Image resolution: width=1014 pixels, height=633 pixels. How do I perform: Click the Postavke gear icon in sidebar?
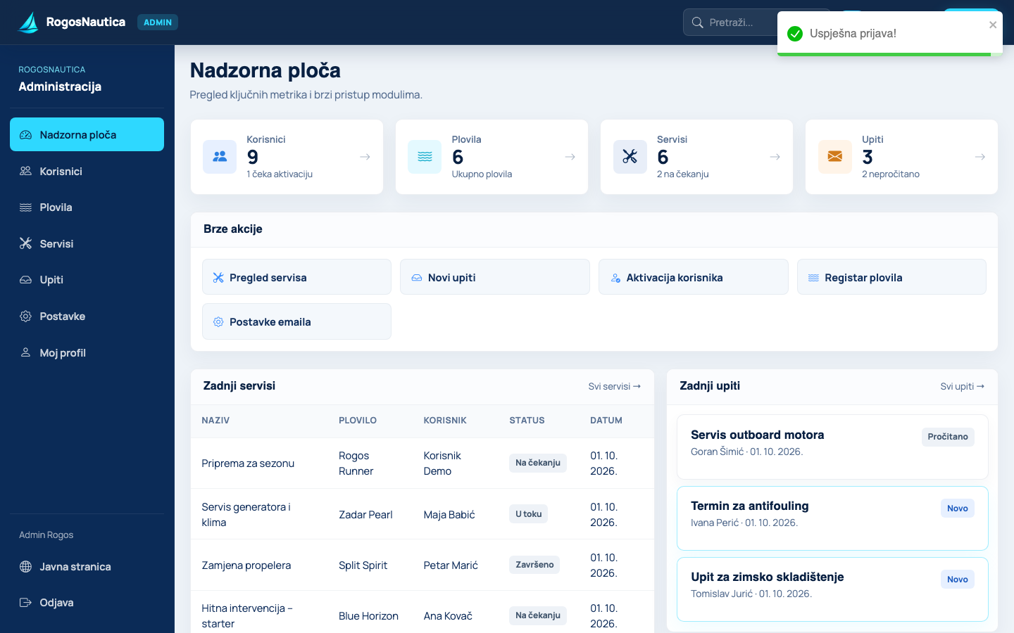[x=25, y=316]
